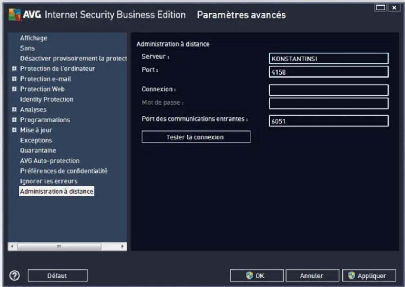Select Protection de l'ordinateur item
Screen dimensions: 405x287
pos(57,69)
